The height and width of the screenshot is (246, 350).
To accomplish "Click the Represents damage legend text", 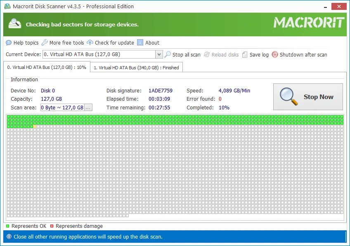I will 79,226.
